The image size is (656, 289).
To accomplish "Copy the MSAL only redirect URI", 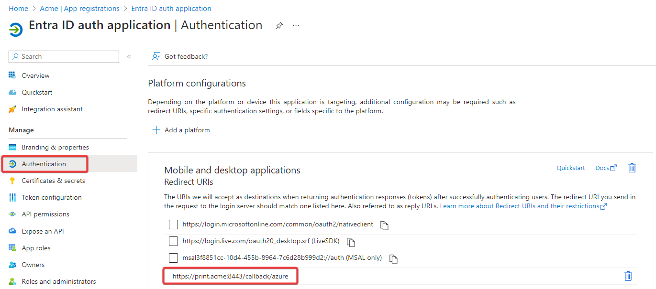I will [x=393, y=258].
